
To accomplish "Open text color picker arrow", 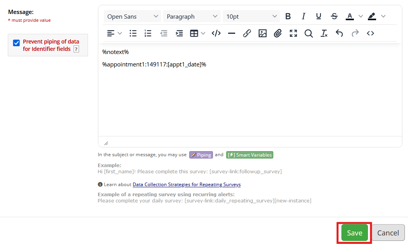I will pos(361,16).
